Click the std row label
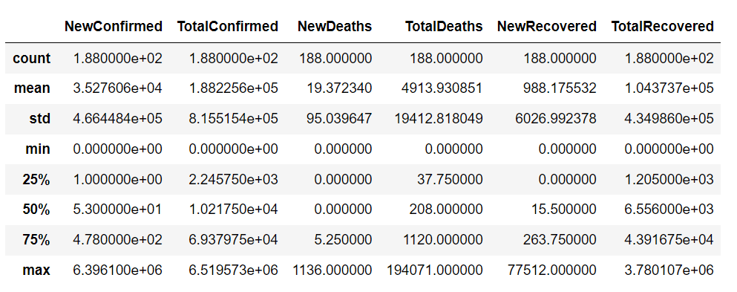The image size is (737, 292). [x=40, y=118]
